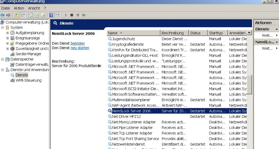279x149 pixels.
Task: Click the green refresh toolbar icon
Action: tap(37, 15)
